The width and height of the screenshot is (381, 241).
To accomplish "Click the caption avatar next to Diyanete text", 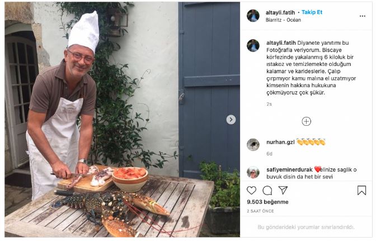I will tap(253, 45).
